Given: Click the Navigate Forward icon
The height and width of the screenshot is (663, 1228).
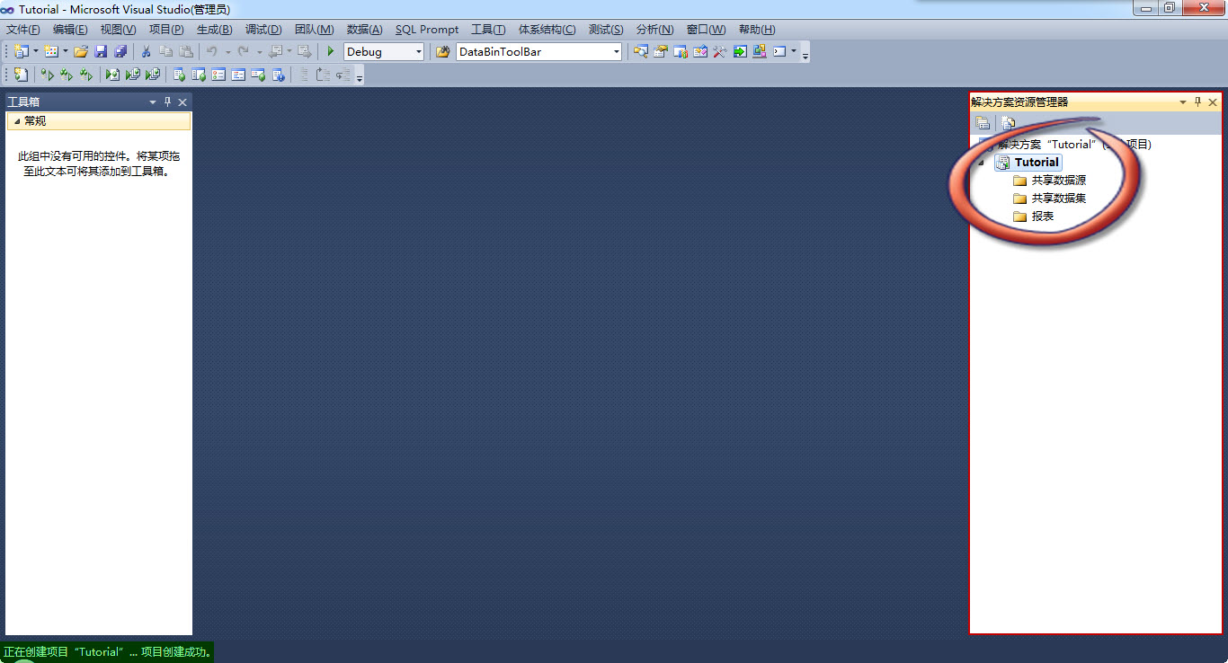Looking at the screenshot, I should (305, 52).
